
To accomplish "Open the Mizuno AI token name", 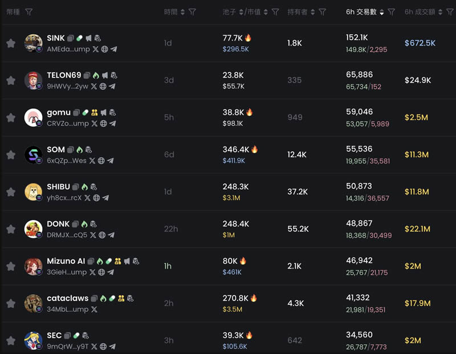I will tap(66, 262).
